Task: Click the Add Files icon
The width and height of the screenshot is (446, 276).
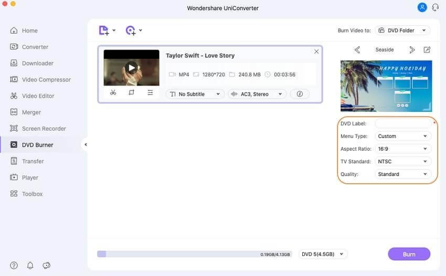Action: click(104, 30)
